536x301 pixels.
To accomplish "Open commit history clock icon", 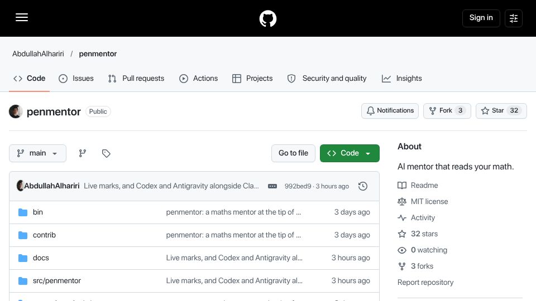I will [363, 186].
